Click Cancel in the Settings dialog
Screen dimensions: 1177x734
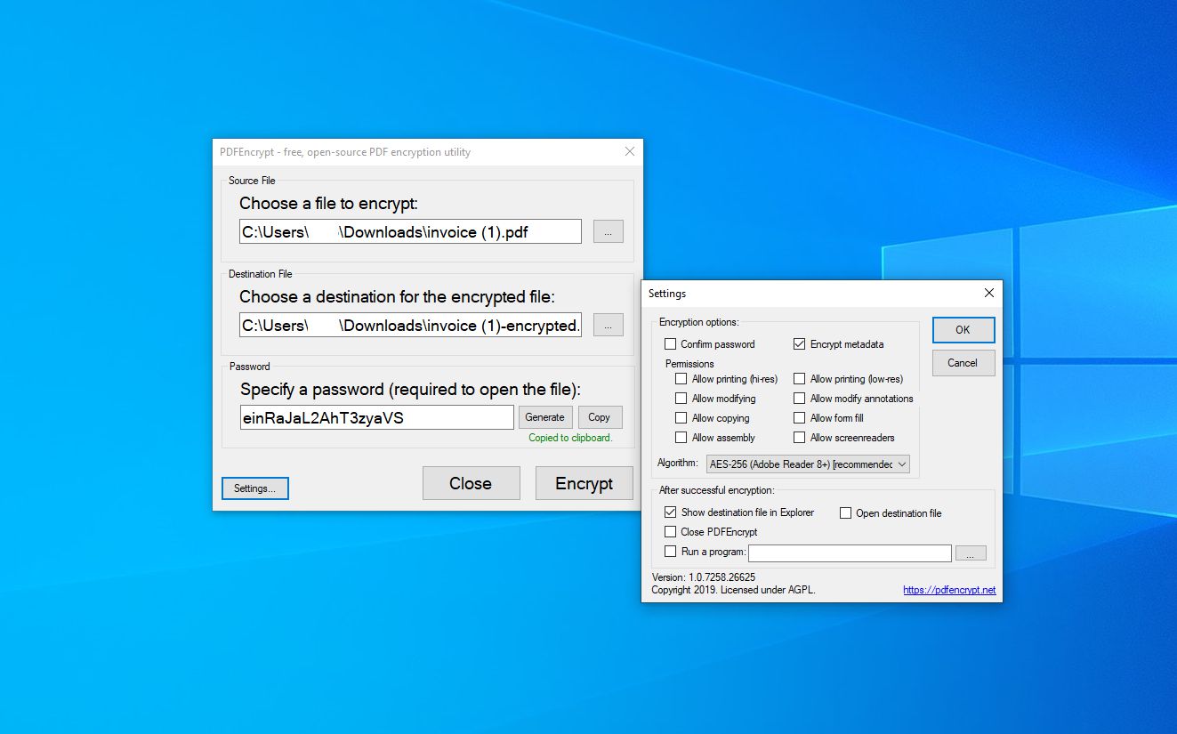click(x=963, y=363)
